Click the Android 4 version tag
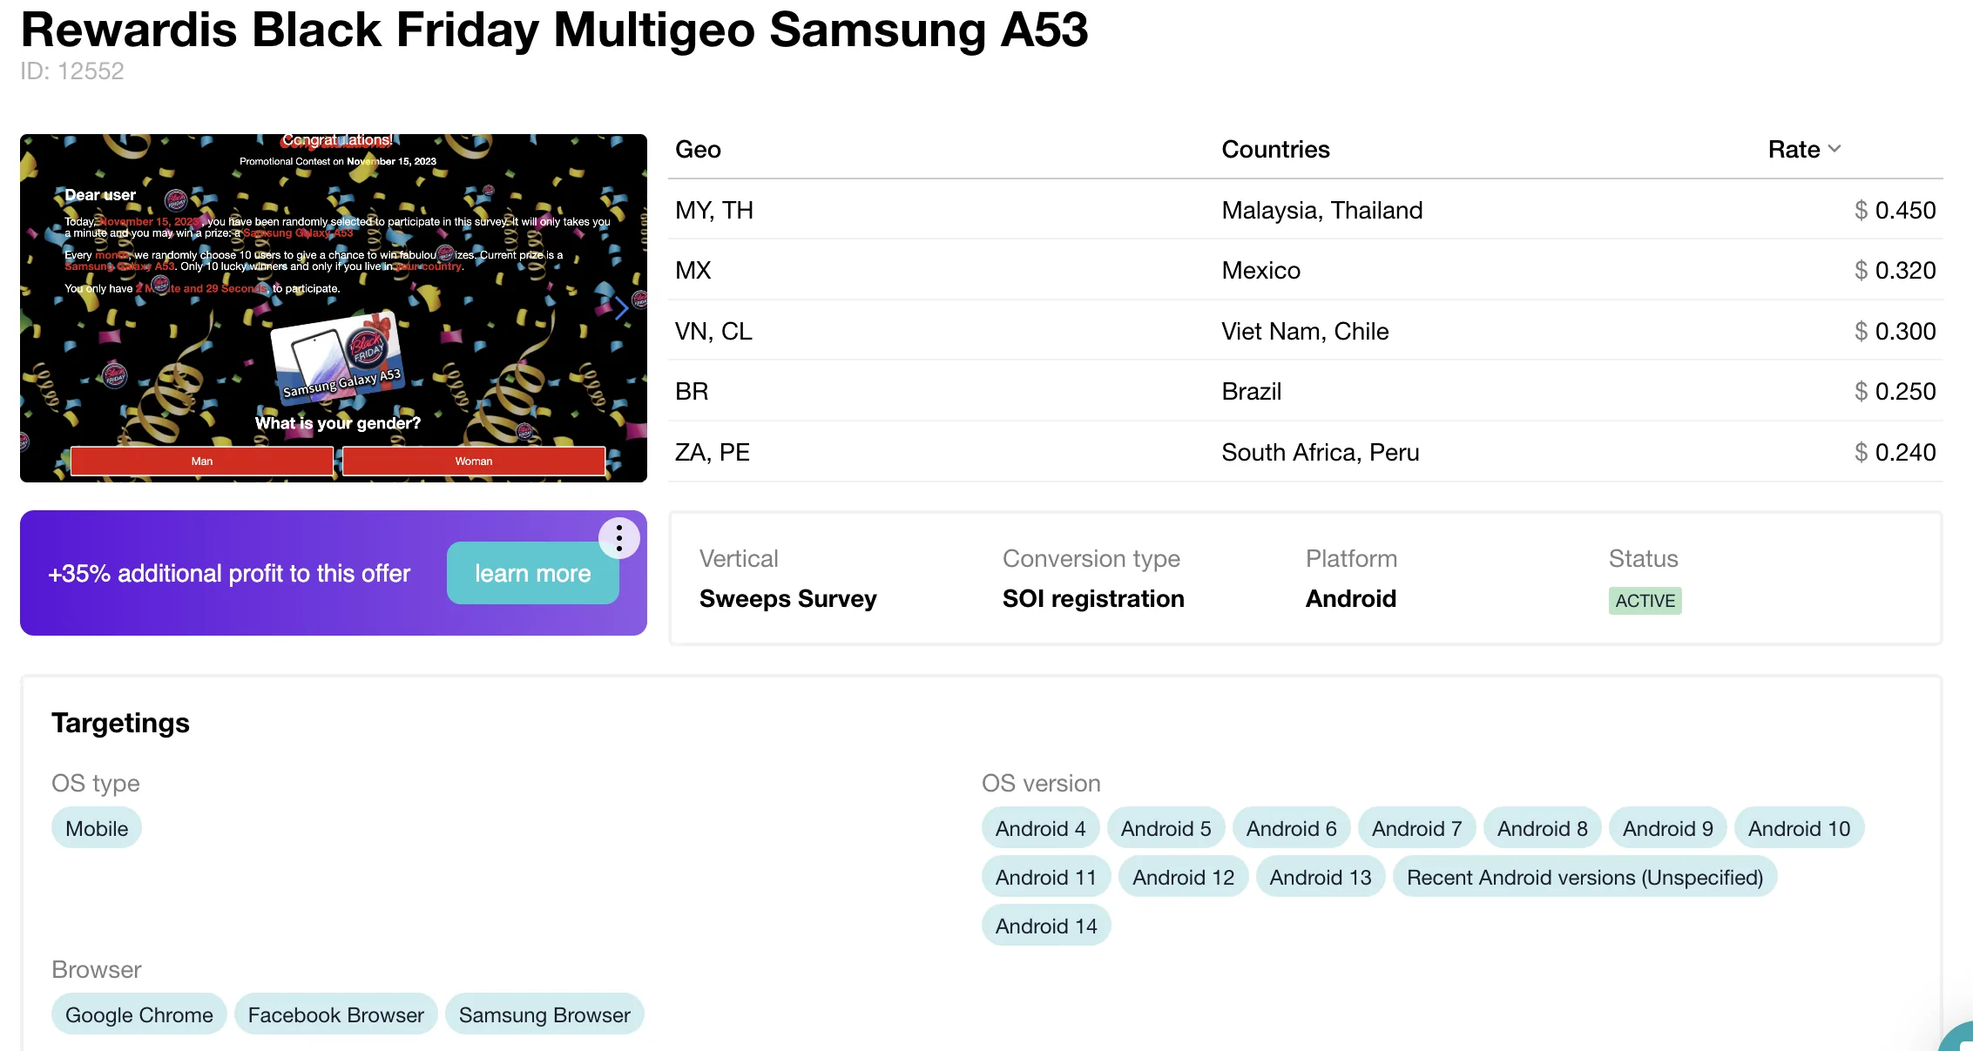Image resolution: width=1973 pixels, height=1051 pixels. coord(1040,828)
